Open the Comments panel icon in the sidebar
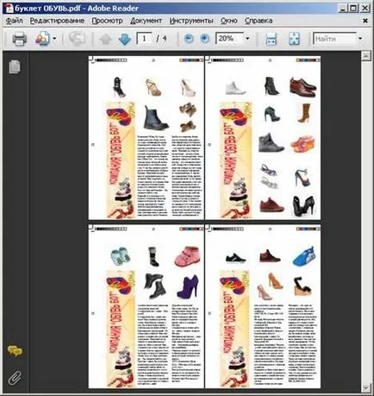 tap(15, 351)
